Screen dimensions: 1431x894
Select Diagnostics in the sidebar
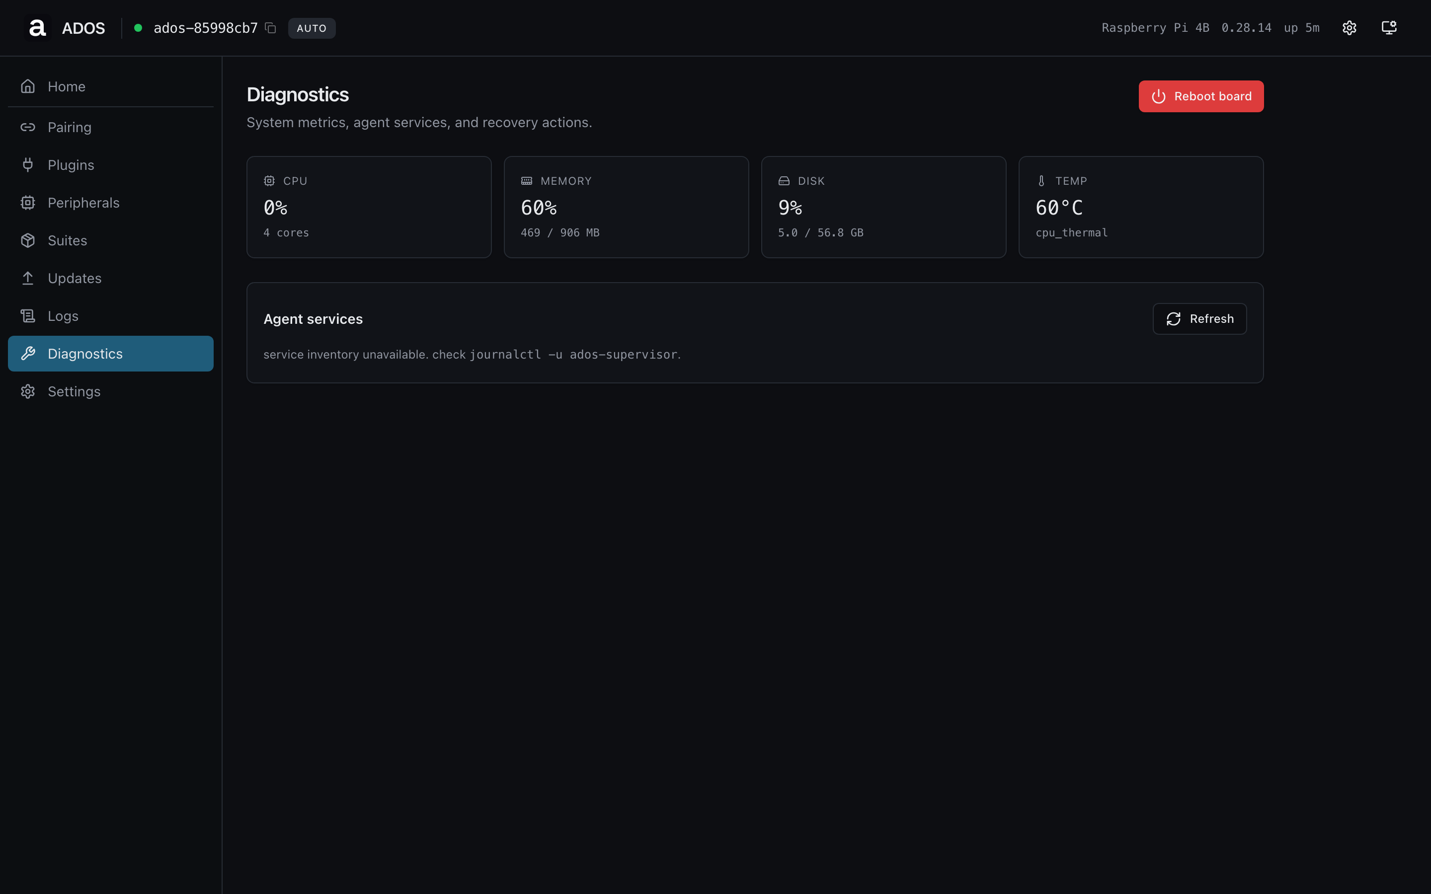click(x=111, y=354)
